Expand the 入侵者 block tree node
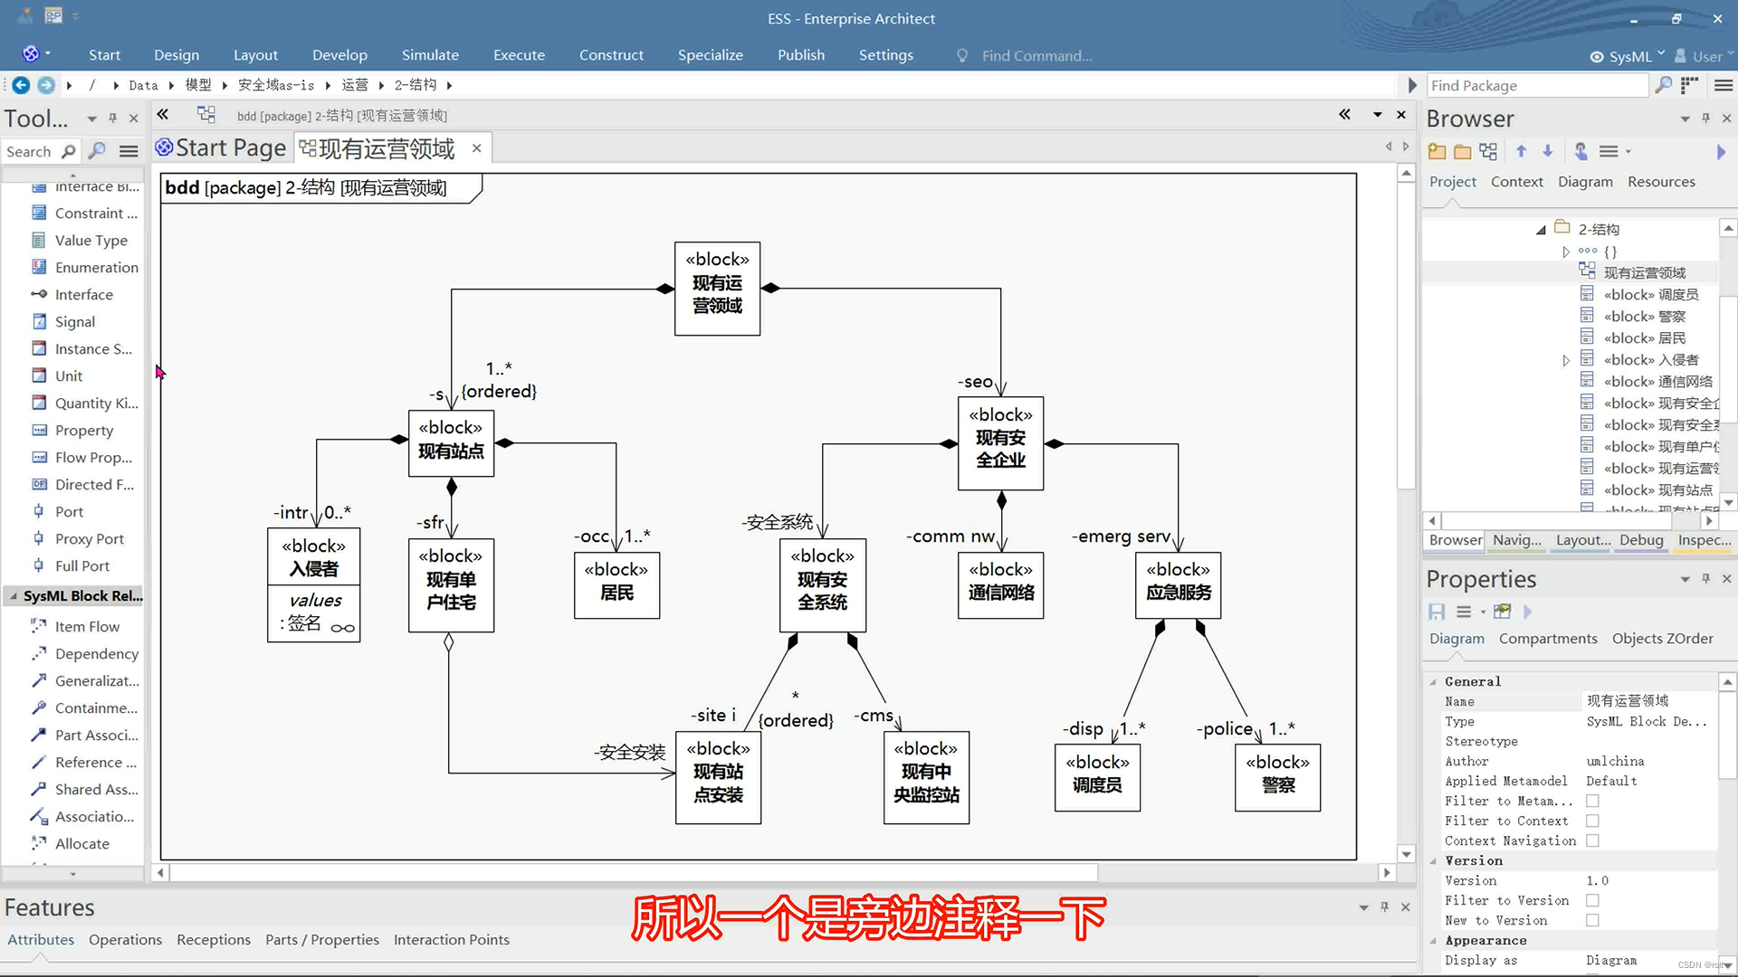Image resolution: width=1738 pixels, height=977 pixels. [1566, 360]
